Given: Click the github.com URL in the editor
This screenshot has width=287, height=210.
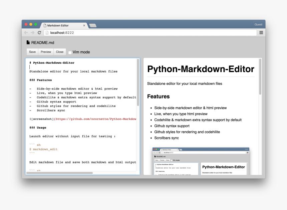Looking at the screenshot, I should tap(95, 119).
